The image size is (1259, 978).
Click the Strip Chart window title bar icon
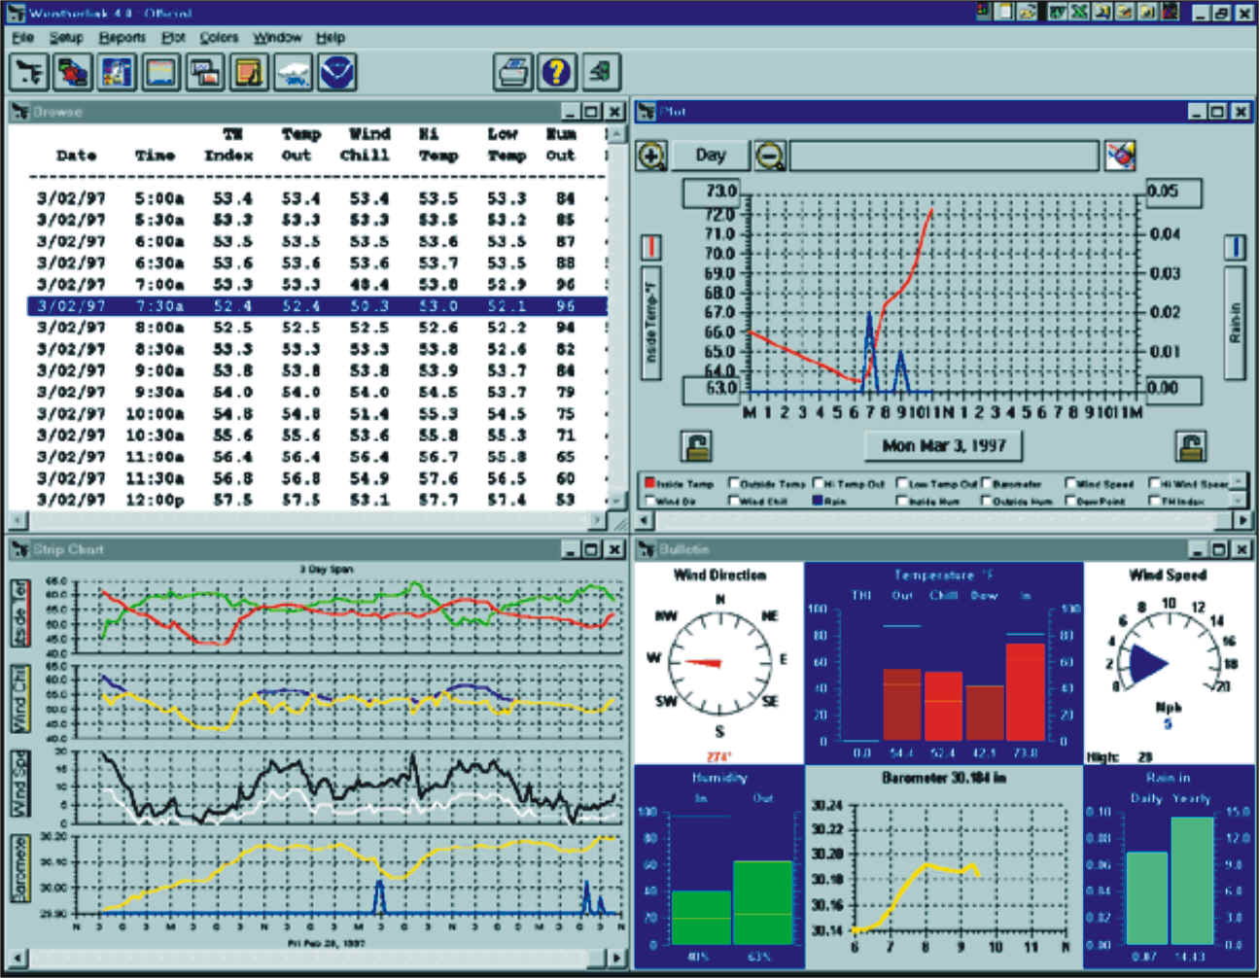[19, 550]
